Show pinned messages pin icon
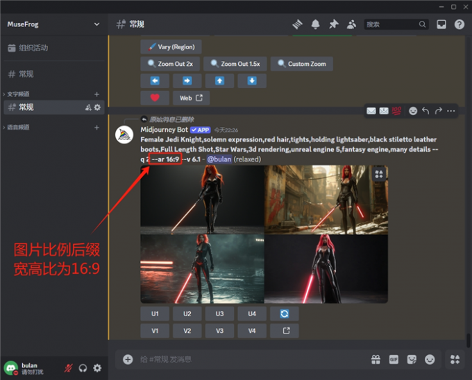Image resolution: width=472 pixels, height=380 pixels. click(333, 24)
